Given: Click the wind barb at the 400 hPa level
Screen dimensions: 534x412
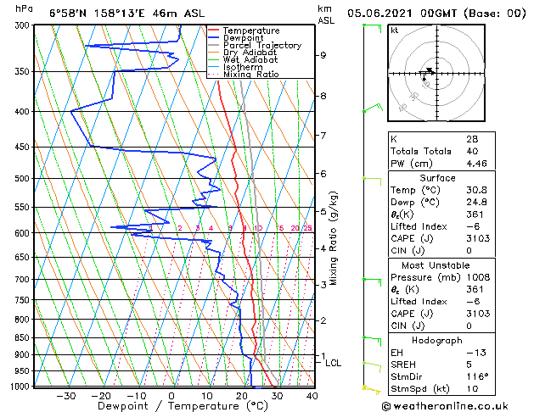Looking at the screenshot, I should click(373, 108).
